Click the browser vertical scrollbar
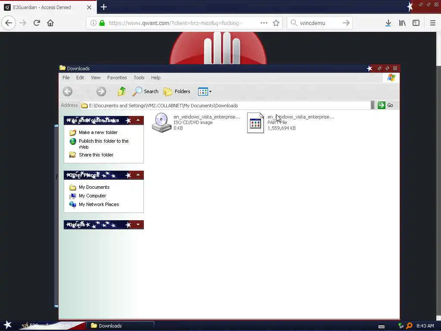The image size is (441, 331). (438, 176)
